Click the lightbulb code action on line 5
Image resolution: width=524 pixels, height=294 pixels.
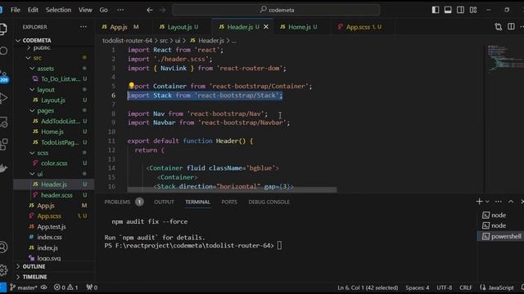pyautogui.click(x=131, y=86)
